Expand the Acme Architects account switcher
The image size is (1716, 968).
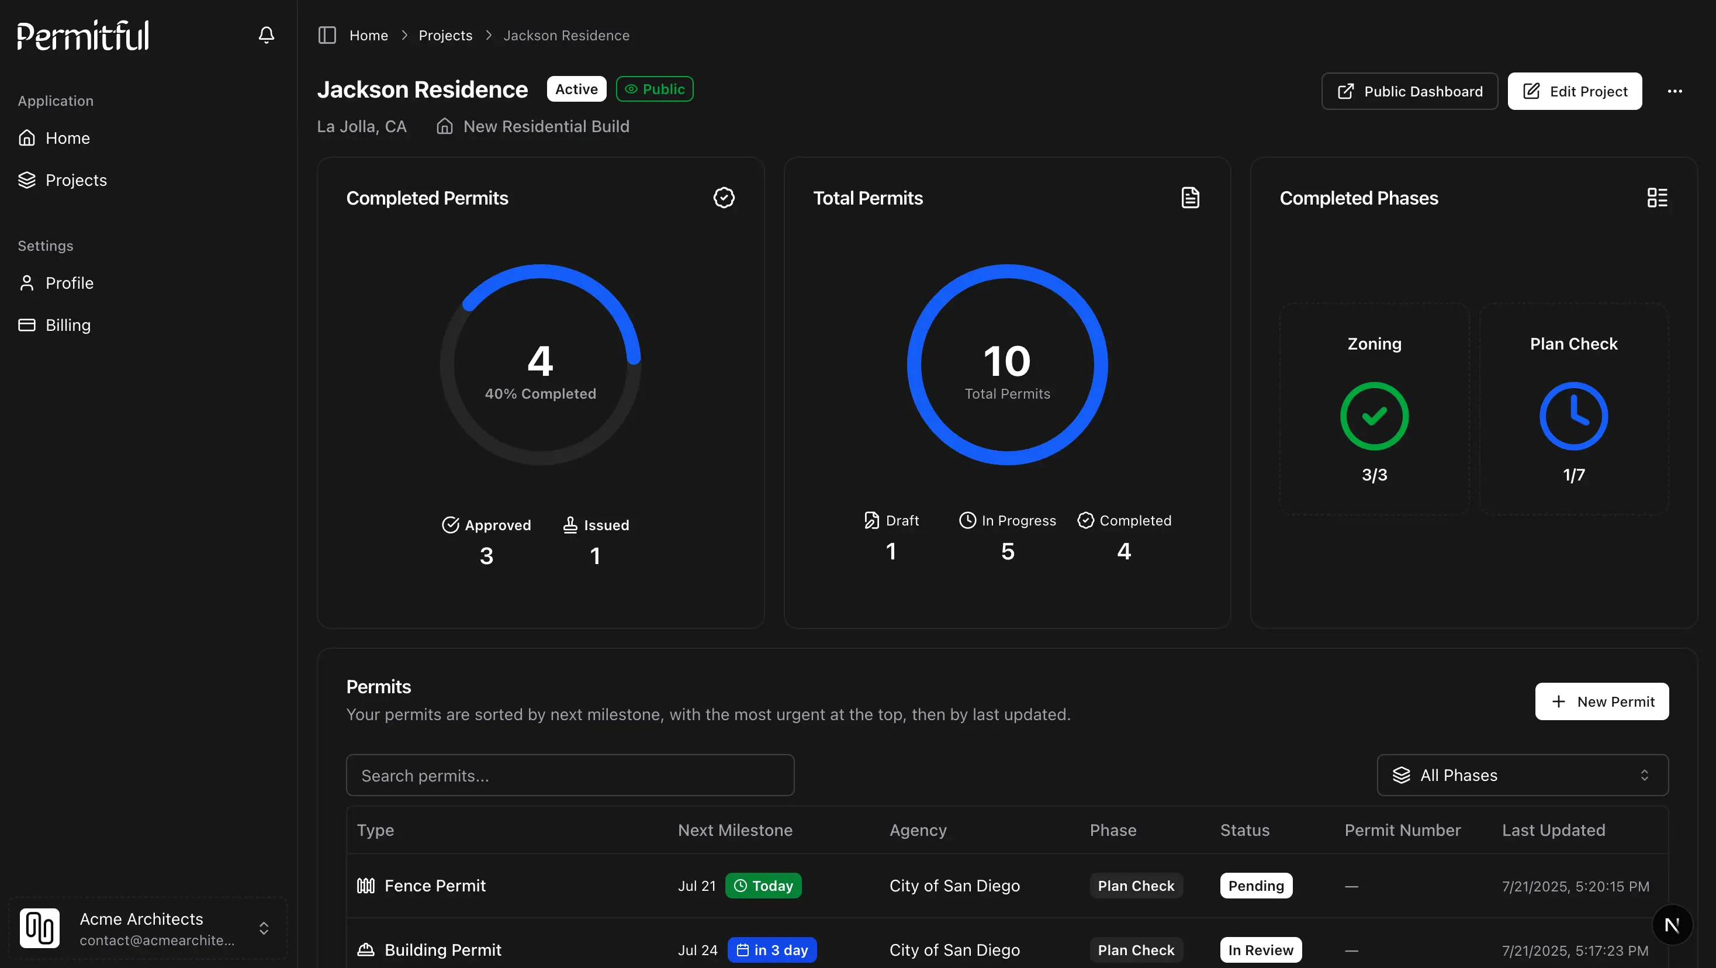pyautogui.click(x=148, y=928)
